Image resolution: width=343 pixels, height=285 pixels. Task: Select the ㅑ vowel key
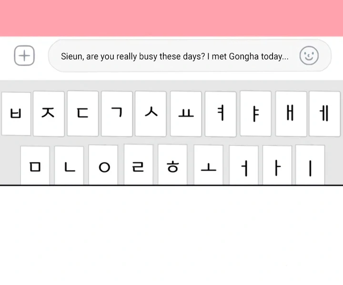(x=255, y=114)
